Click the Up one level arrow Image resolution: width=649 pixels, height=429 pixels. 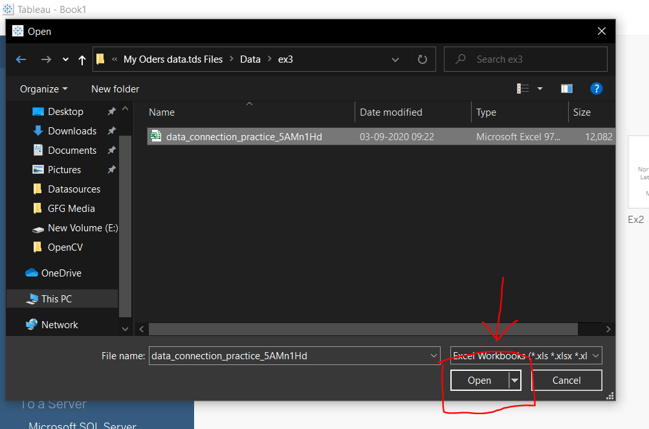pos(82,59)
